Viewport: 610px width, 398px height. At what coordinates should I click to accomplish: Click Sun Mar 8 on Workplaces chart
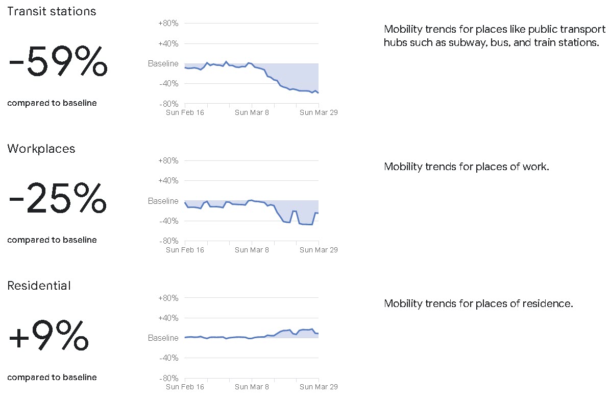pyautogui.click(x=252, y=250)
